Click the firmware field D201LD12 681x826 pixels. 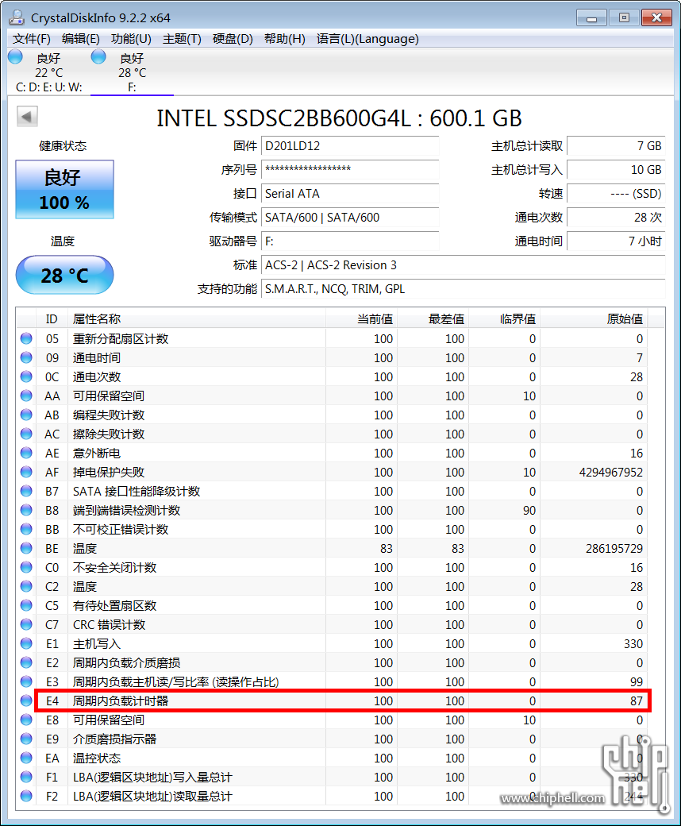(350, 146)
